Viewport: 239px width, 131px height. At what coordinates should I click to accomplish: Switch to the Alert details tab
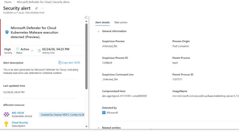(102, 22)
